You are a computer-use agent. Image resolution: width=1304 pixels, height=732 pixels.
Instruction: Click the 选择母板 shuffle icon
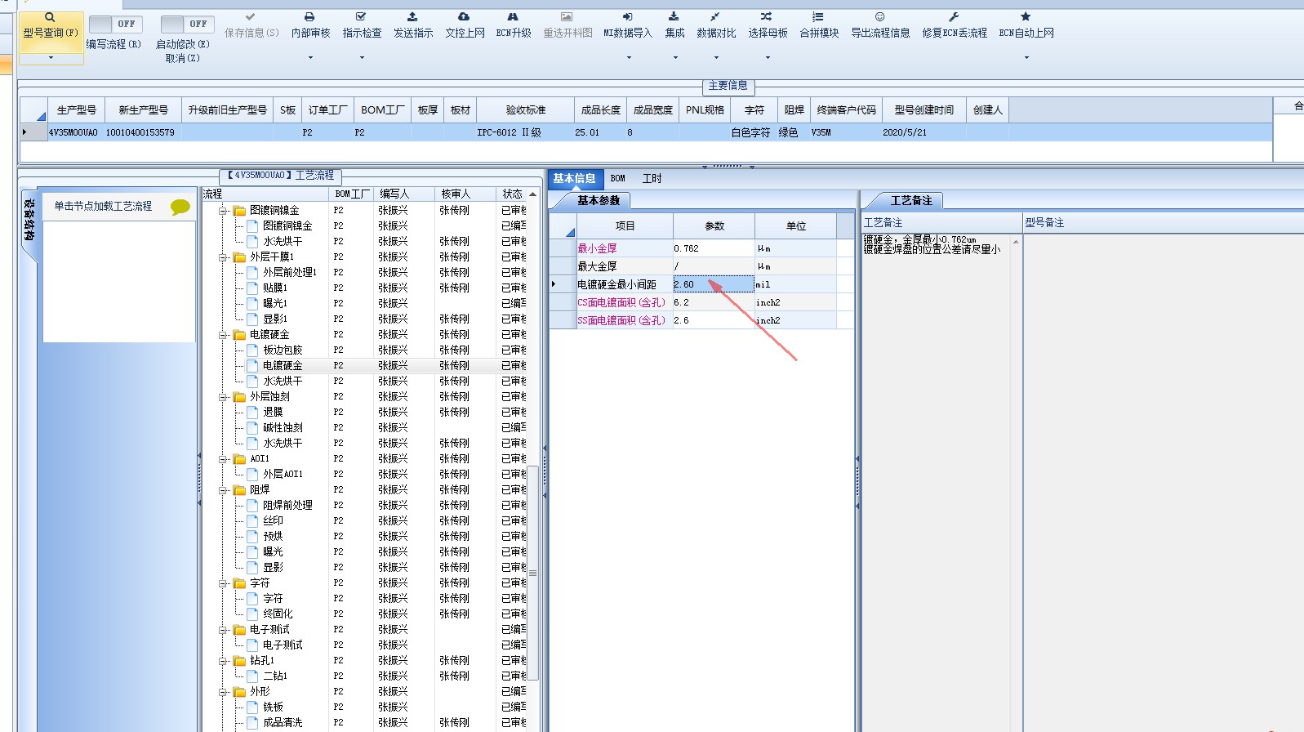767,16
